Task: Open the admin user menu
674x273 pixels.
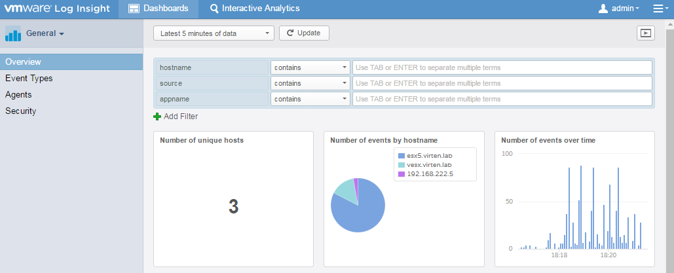Action: [619, 9]
